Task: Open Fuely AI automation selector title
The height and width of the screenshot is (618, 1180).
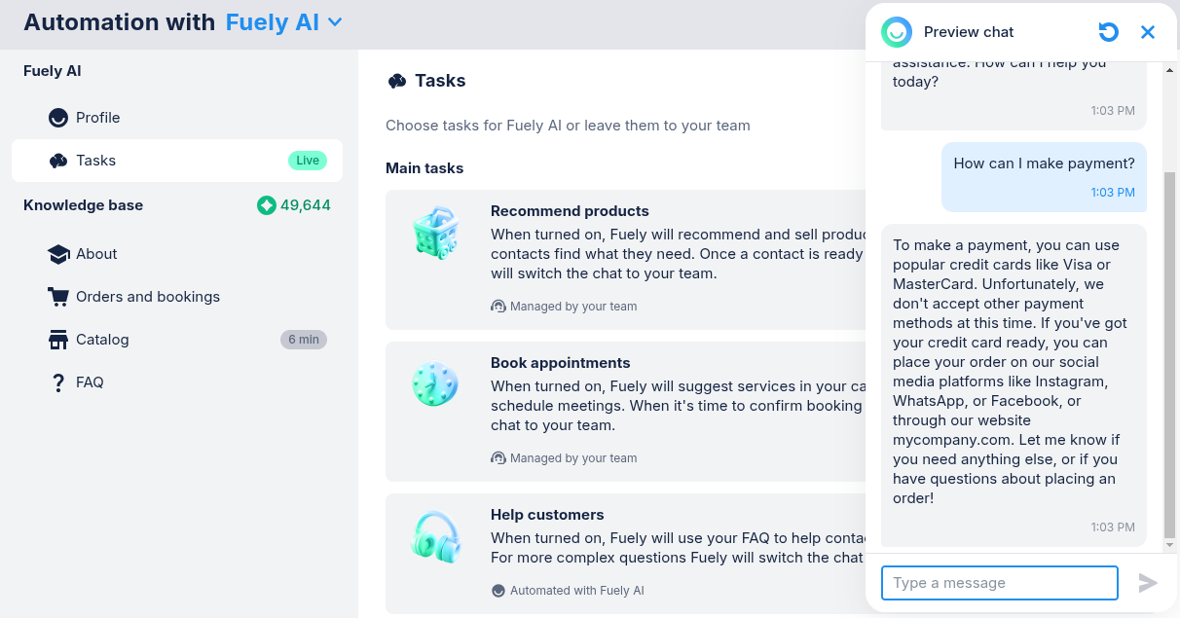Action: coord(272,22)
